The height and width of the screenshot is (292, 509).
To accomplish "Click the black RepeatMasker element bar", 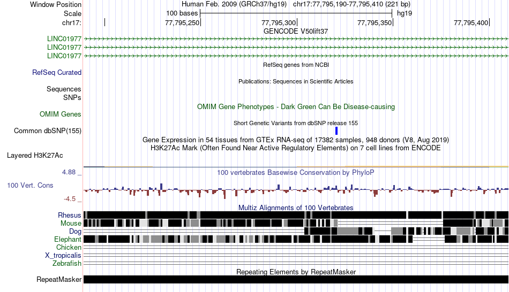I will (x=296, y=279).
